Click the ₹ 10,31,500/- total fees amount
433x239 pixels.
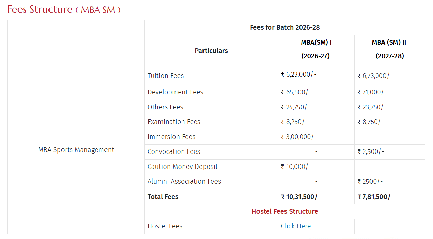point(301,197)
